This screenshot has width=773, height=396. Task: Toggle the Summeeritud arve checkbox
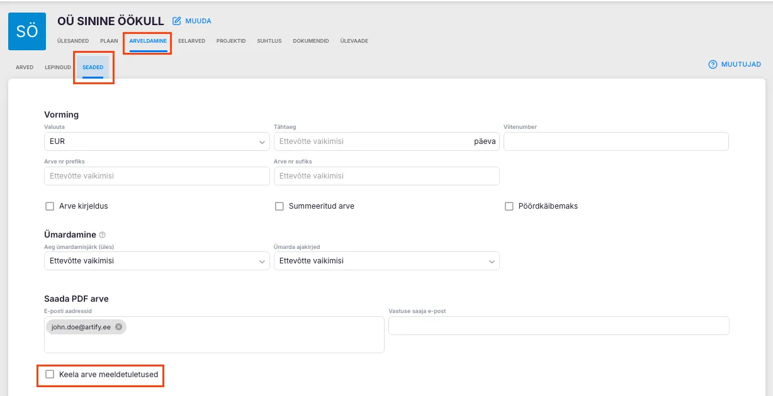pos(279,206)
